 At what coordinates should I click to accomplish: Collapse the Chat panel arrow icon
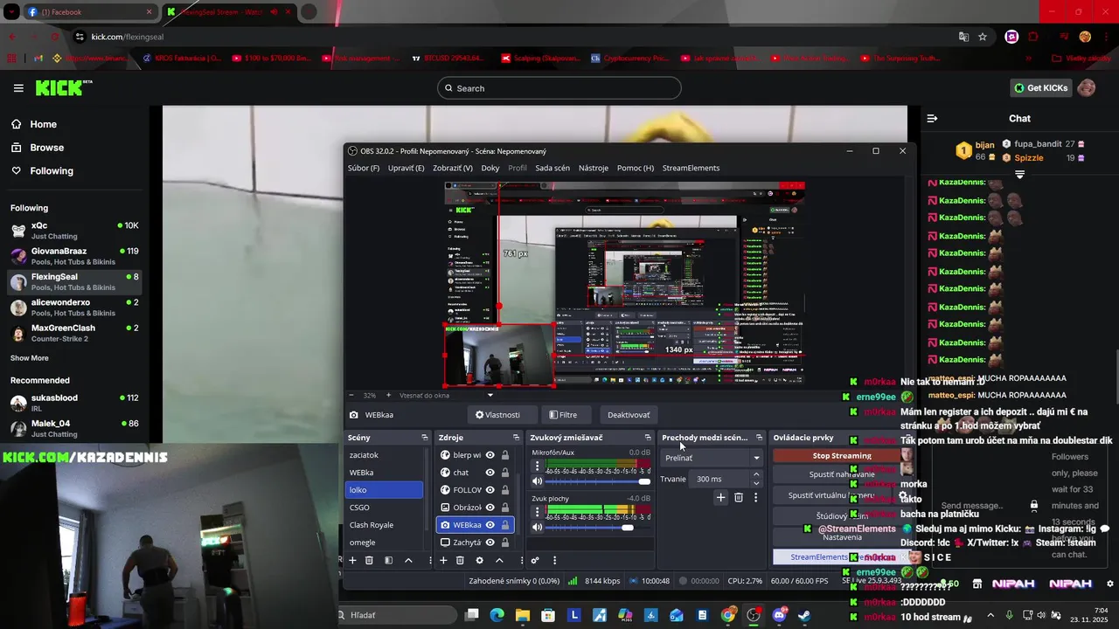[x=932, y=118]
